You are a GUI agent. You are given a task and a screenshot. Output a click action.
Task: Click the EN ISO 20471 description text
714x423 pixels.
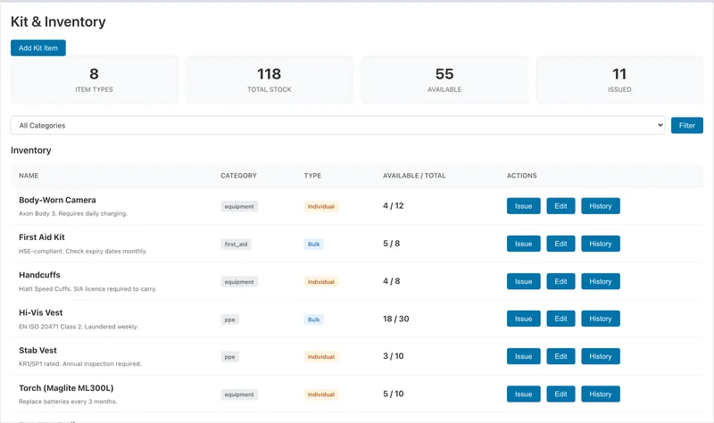(x=79, y=327)
